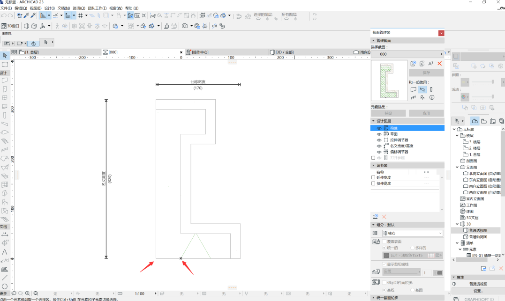Click the rename profile A icon
This screenshot has height=301, width=505.
click(431, 64)
